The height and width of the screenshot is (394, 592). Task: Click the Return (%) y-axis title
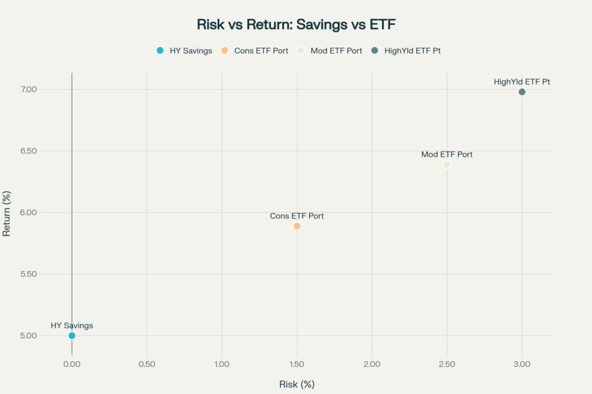click(x=6, y=213)
